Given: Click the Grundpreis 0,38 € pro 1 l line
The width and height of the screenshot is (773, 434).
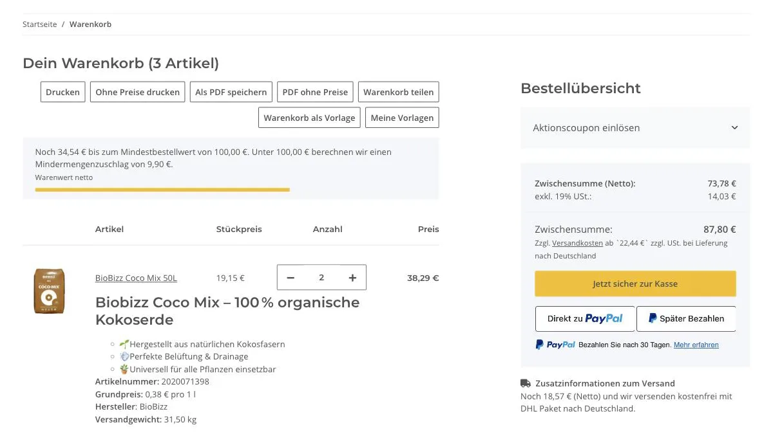Looking at the screenshot, I should [146, 394].
